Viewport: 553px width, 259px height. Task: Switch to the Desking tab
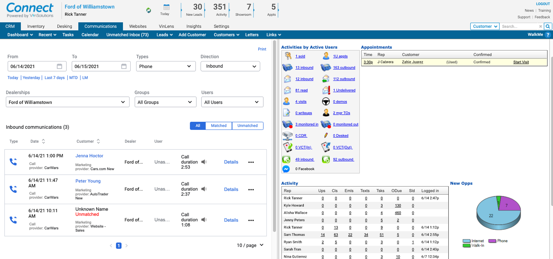[x=65, y=26]
